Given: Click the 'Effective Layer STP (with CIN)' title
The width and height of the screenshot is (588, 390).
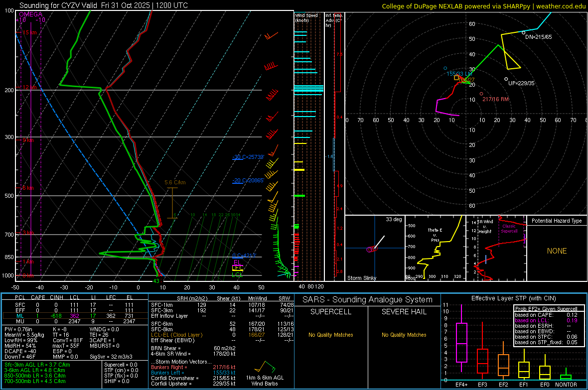Looking at the screenshot, I should click(x=513, y=298).
